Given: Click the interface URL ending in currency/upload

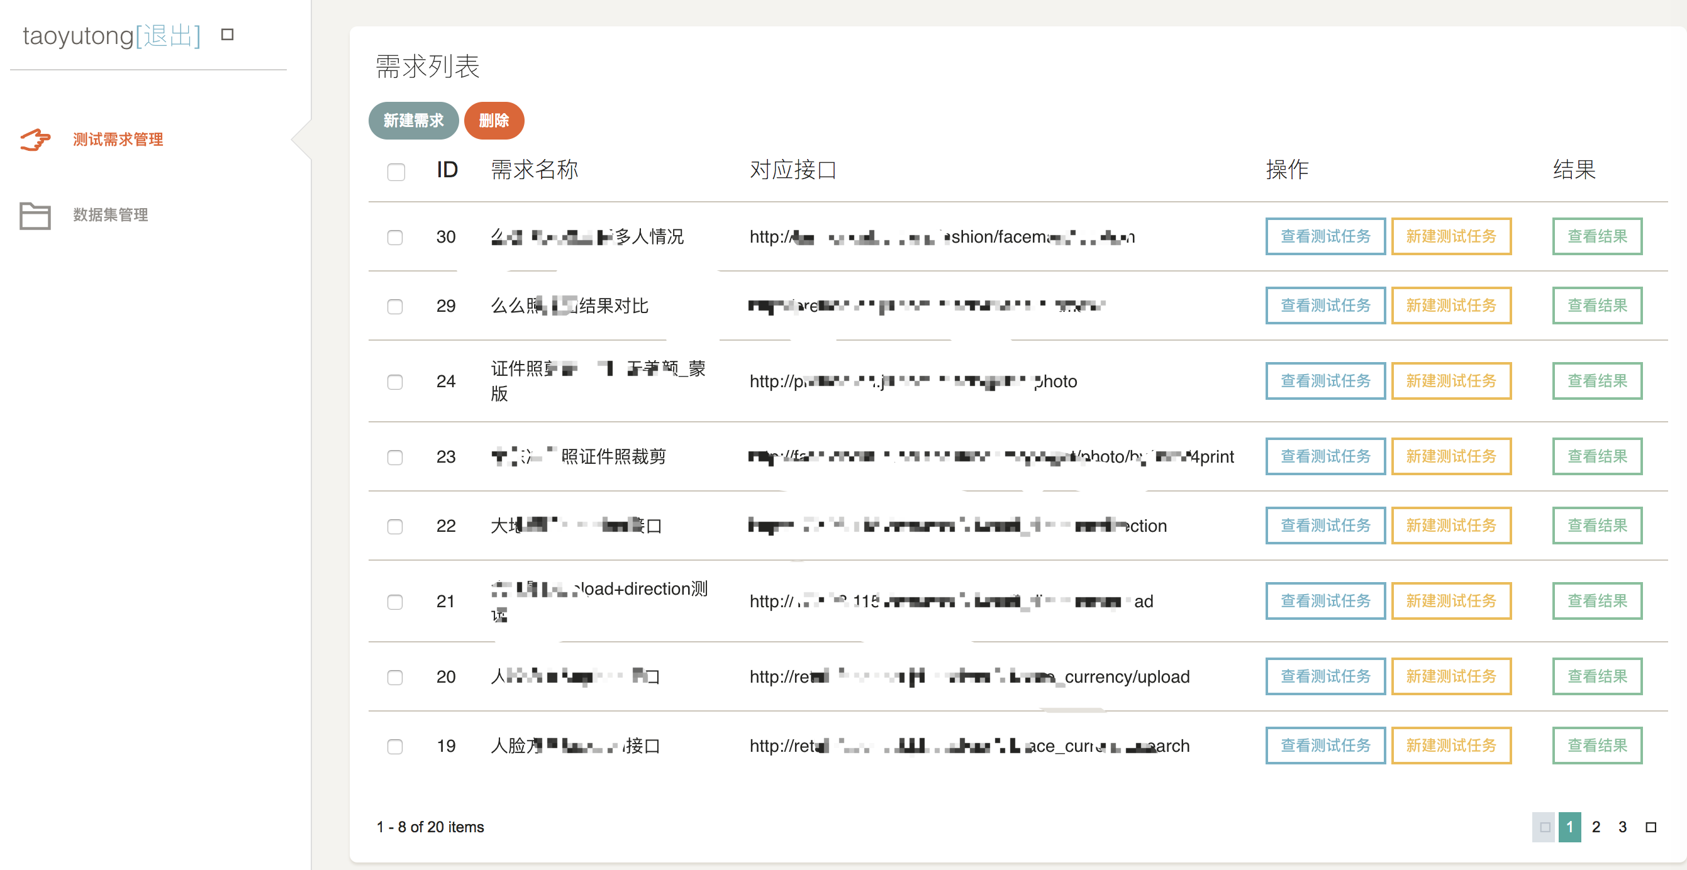Looking at the screenshot, I should tap(969, 677).
